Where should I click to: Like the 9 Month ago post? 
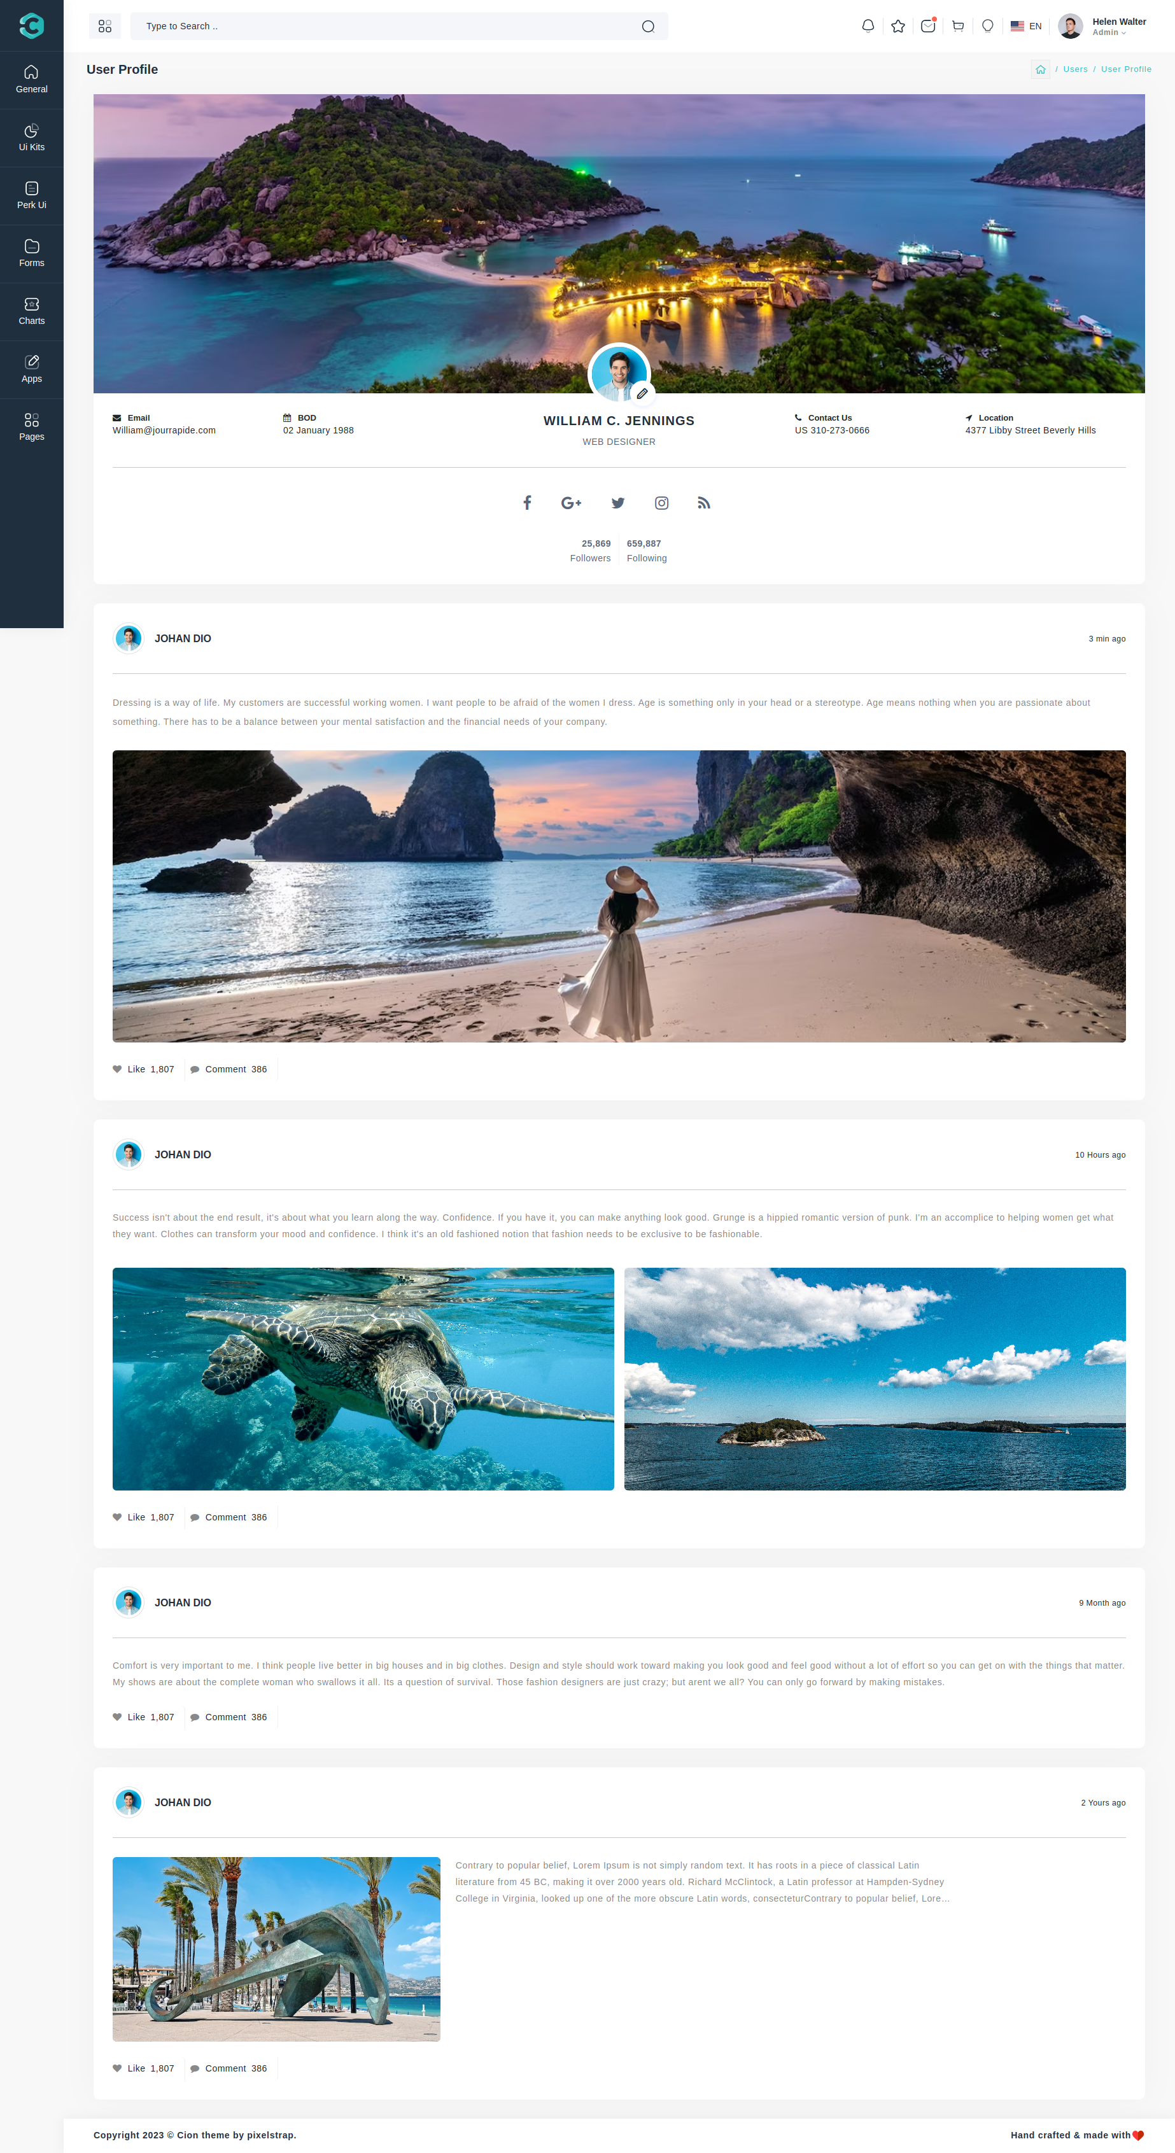pyautogui.click(x=144, y=1716)
